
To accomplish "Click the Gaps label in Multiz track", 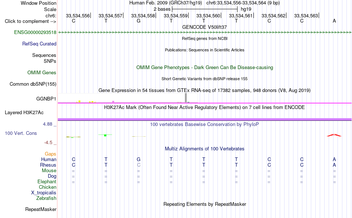I will [50, 154].
